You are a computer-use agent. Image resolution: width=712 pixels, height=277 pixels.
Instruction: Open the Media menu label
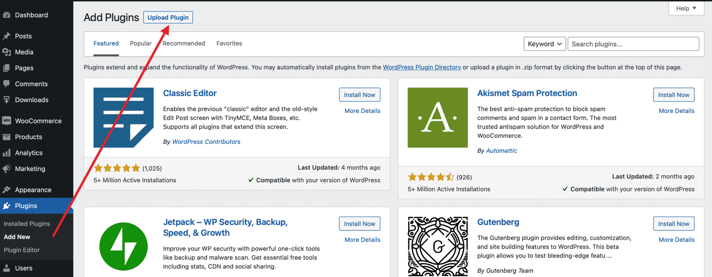(x=24, y=52)
